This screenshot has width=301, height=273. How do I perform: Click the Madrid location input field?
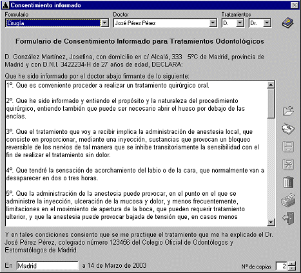click(x=48, y=266)
